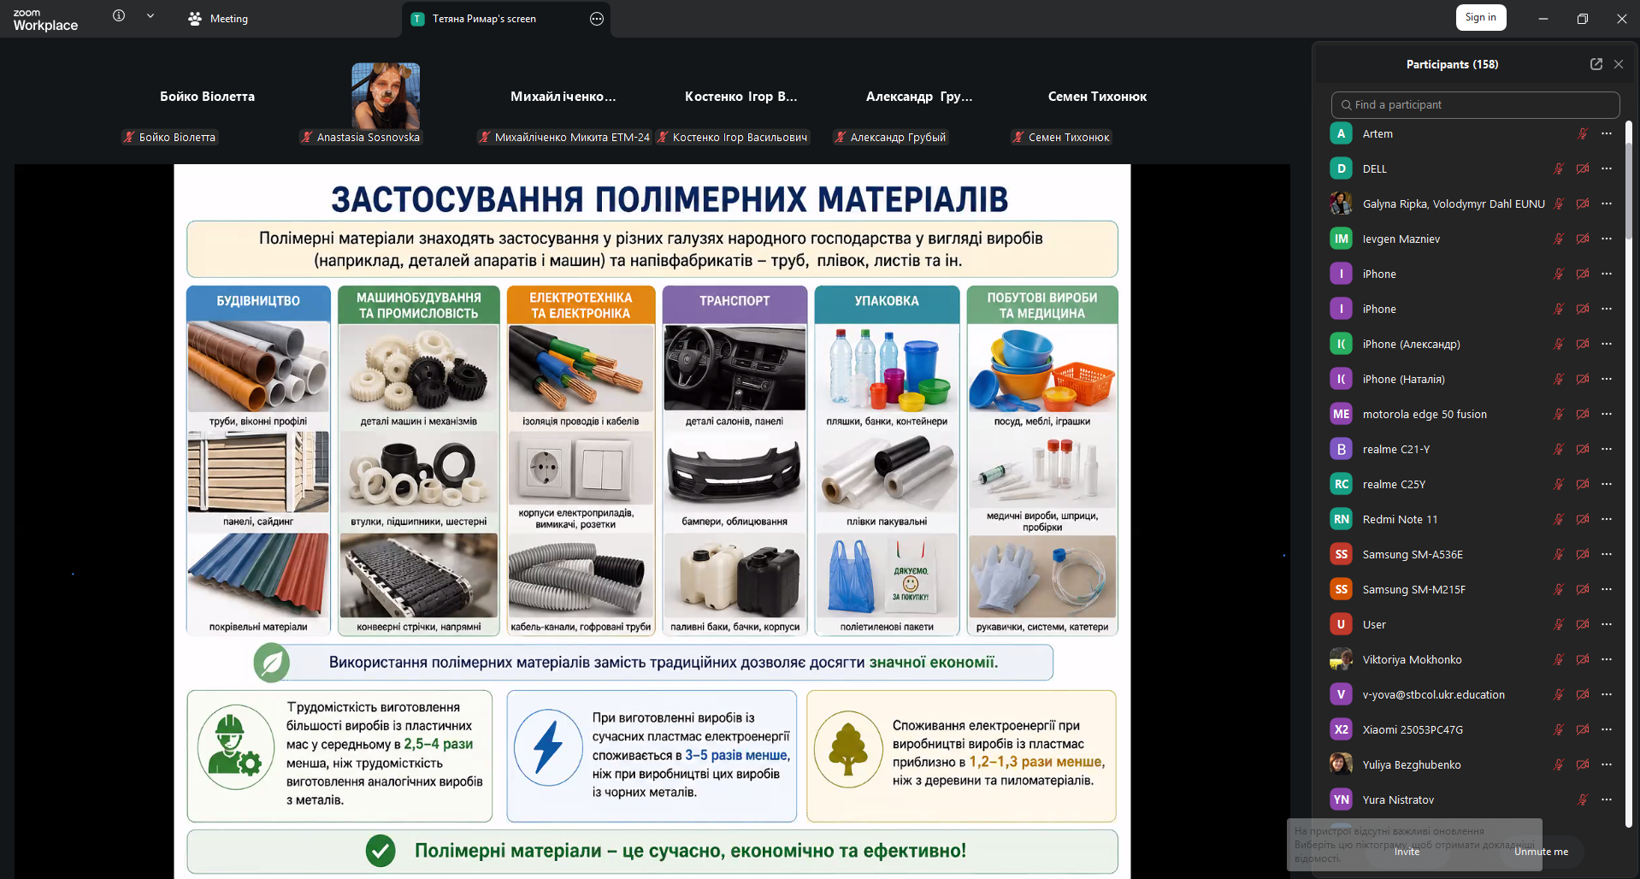
Task: Pop out the Participants panel
Action: click(x=1596, y=64)
